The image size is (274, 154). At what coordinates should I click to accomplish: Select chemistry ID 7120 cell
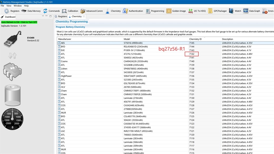pos(192,135)
